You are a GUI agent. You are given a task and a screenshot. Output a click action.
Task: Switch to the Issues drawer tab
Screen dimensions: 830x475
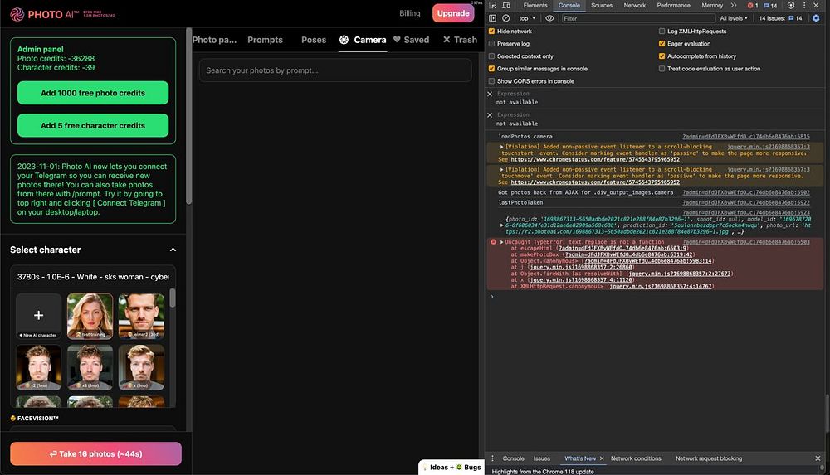(x=541, y=458)
